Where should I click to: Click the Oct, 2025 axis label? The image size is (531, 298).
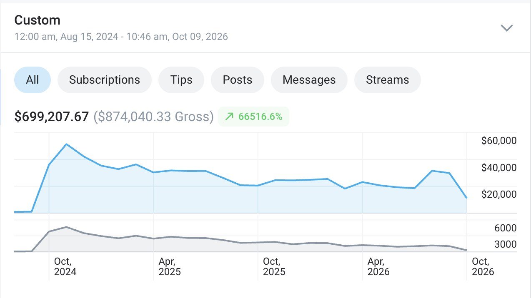(x=274, y=266)
